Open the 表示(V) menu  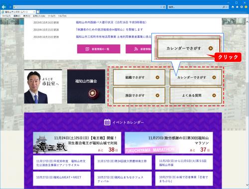coord(26,16)
